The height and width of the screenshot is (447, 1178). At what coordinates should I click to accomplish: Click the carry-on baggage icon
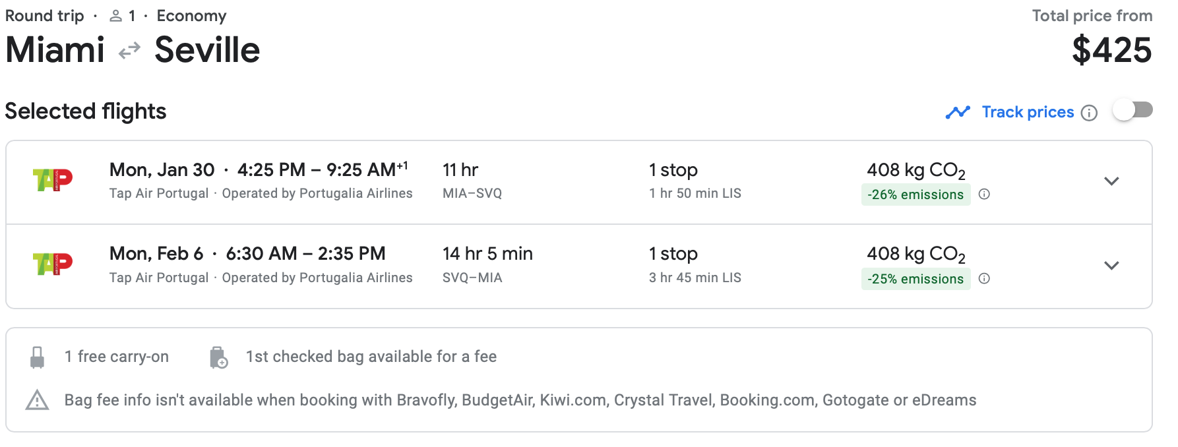pos(37,357)
